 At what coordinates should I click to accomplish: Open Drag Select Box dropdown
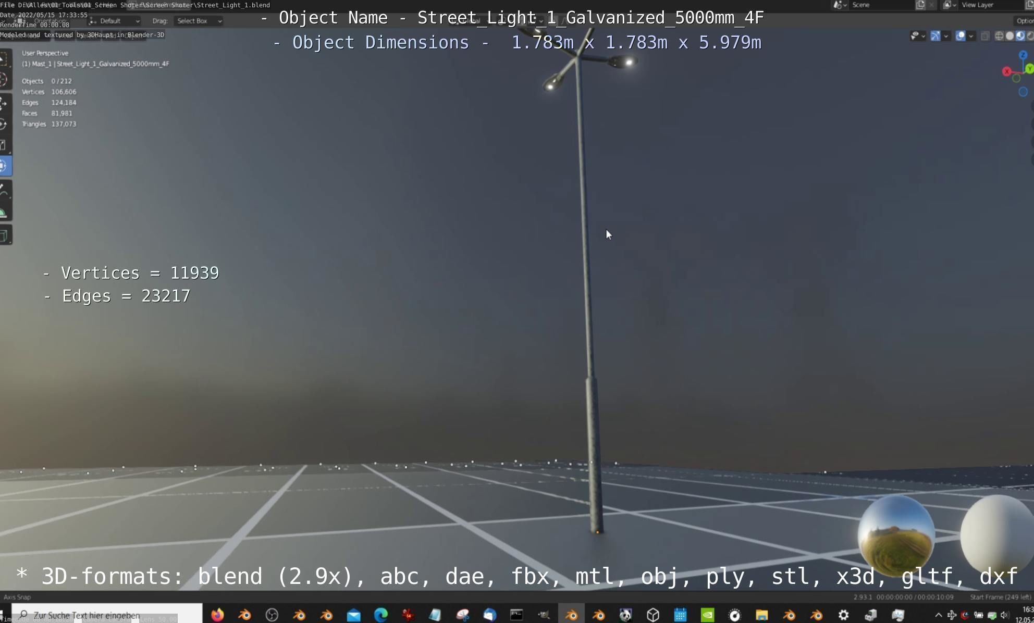tap(199, 21)
